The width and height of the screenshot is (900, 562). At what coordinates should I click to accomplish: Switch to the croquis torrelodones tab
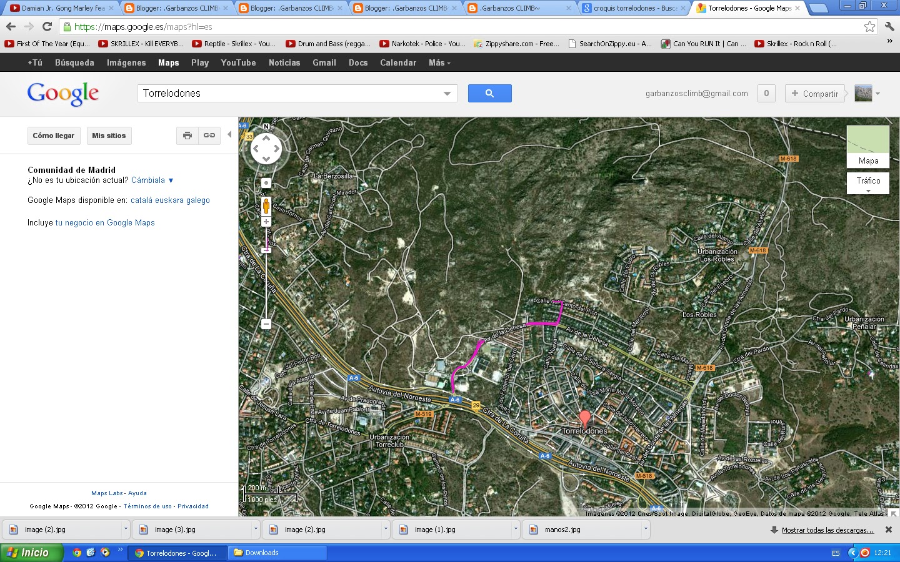633,8
